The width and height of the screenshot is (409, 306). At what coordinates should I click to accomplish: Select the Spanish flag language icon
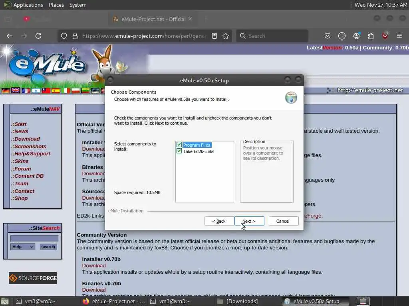(56, 90)
